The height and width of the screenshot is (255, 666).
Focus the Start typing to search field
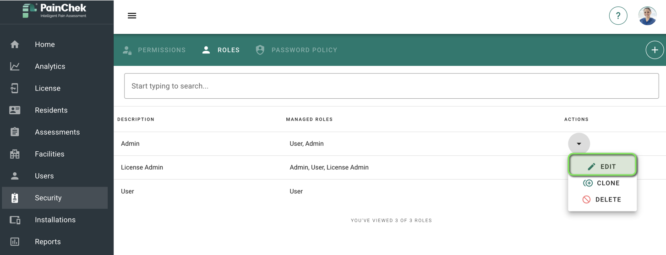392,86
